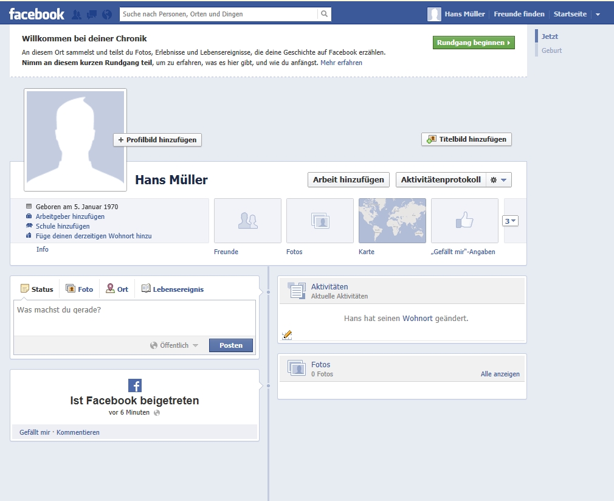Screen dimensions: 614x501
Task: Click Rundgang beginnen button
Action: coord(474,43)
